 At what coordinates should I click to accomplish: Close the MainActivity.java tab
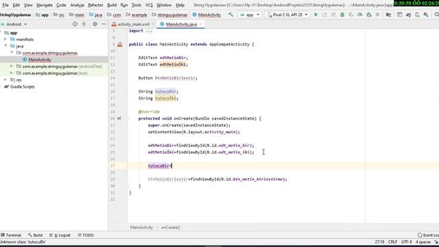point(201,25)
